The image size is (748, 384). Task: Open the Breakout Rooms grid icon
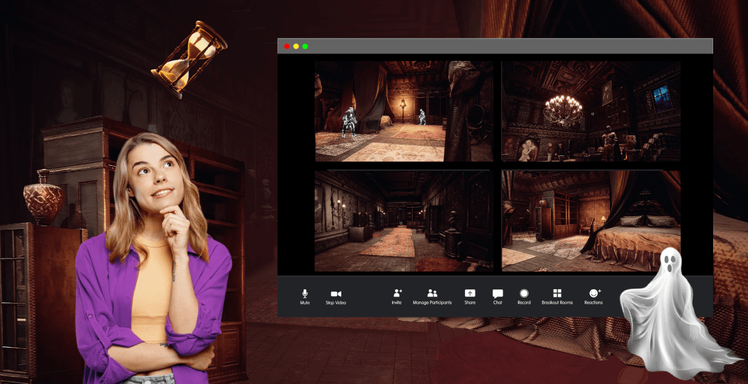[557, 293]
